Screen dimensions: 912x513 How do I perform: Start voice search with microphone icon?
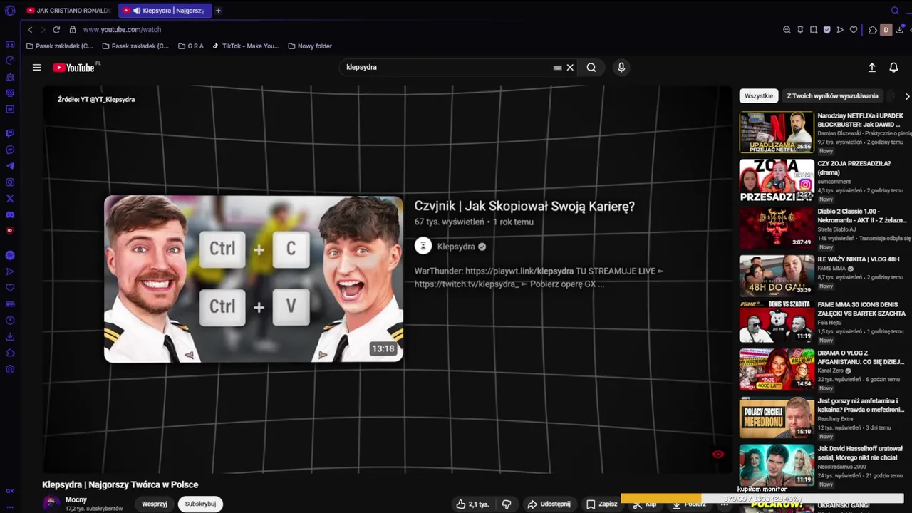coord(621,67)
